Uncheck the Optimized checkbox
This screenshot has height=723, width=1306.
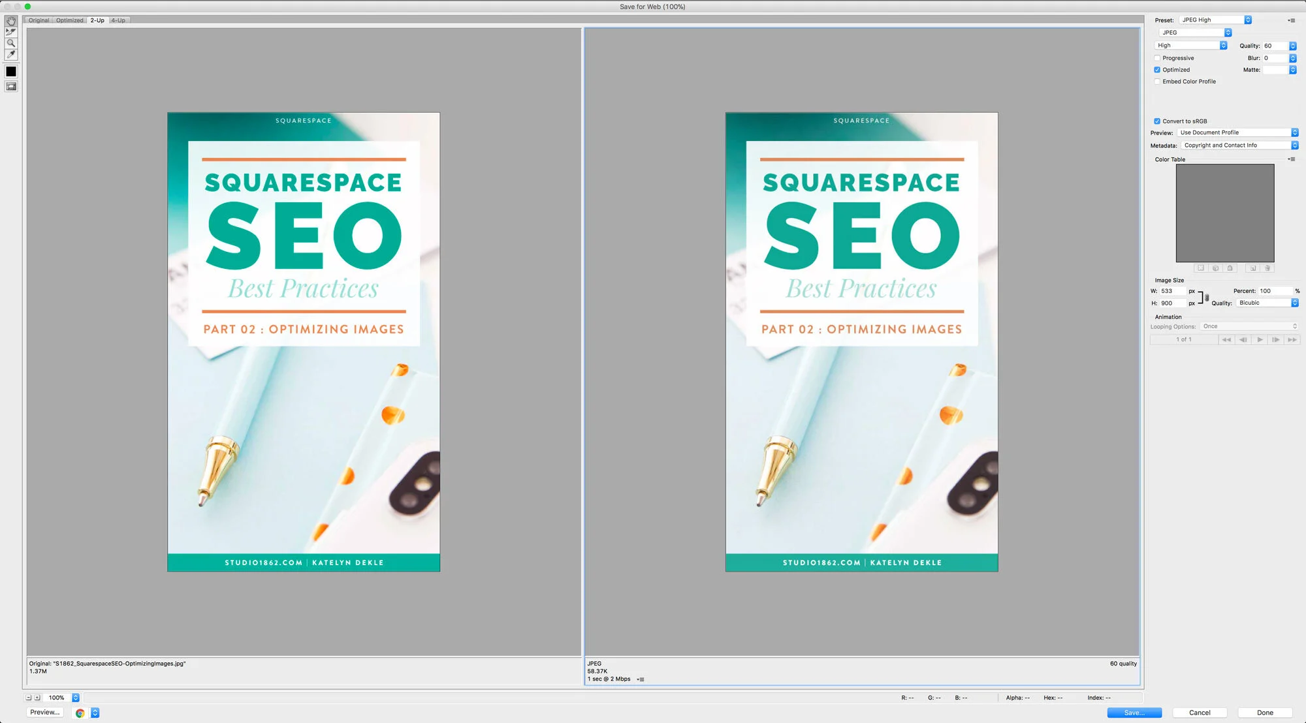click(x=1157, y=70)
